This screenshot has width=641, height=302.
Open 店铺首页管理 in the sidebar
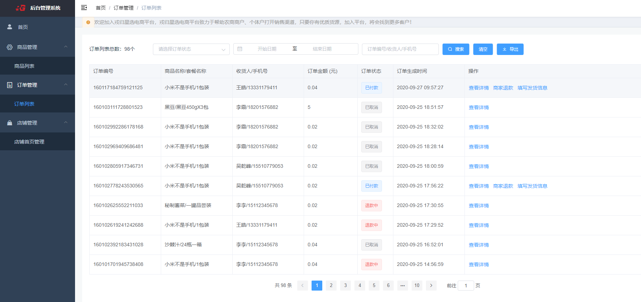(x=29, y=142)
